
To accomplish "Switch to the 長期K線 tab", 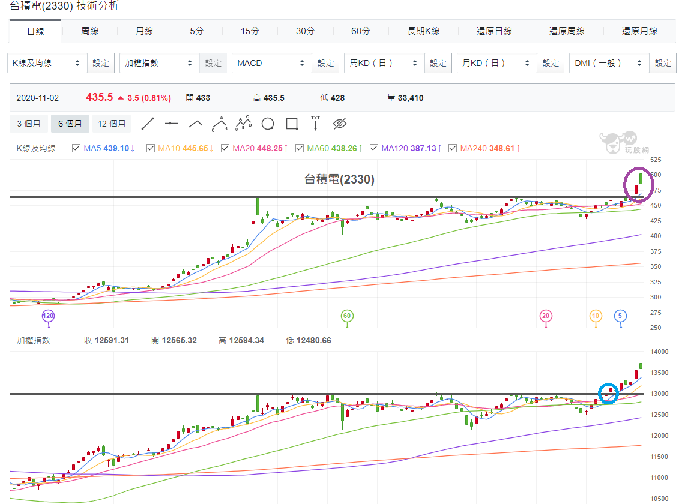I will click(x=423, y=31).
